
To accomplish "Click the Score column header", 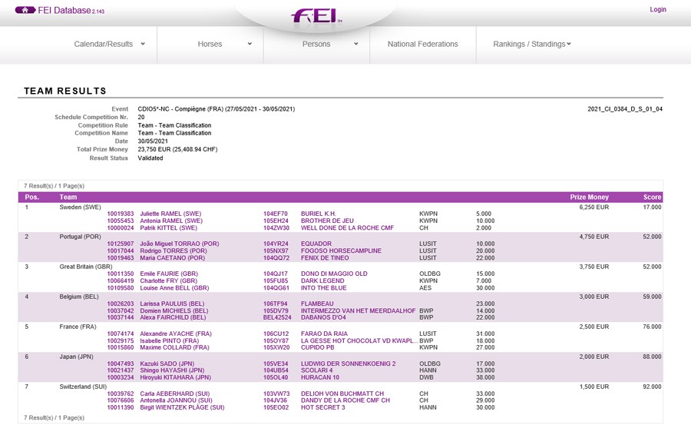I will [652, 198].
